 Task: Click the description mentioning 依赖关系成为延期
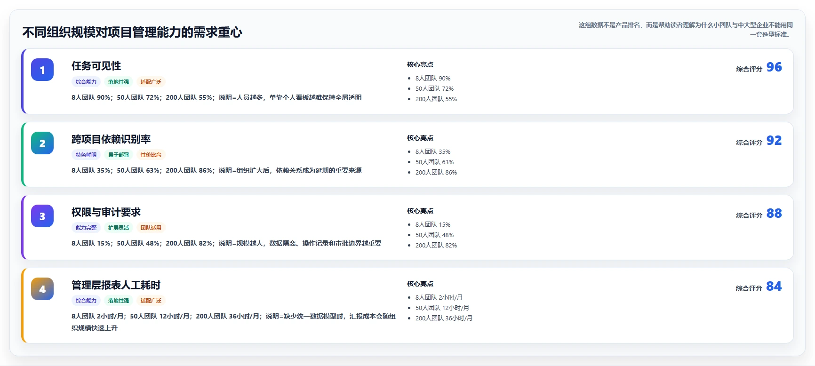pos(216,171)
